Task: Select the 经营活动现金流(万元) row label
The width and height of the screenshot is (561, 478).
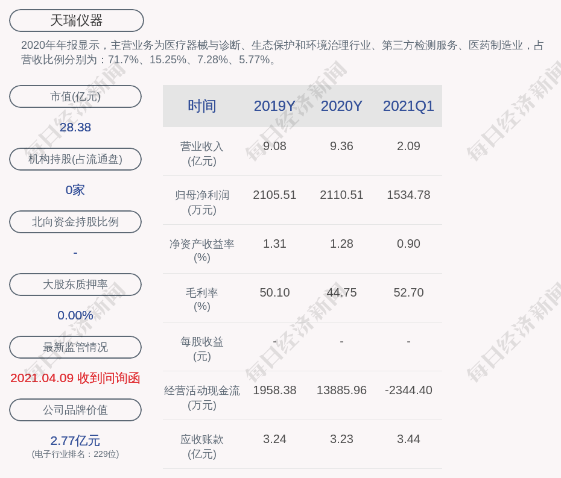Action: 202,398
